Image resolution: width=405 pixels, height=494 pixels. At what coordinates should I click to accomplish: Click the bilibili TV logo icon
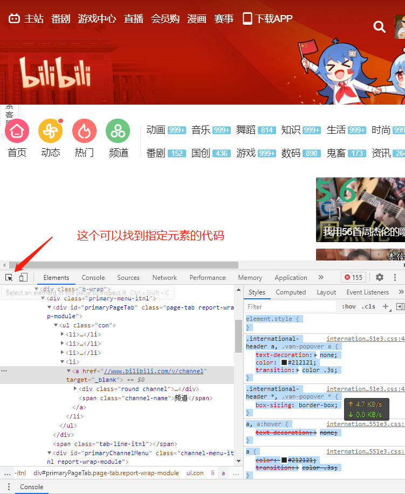[x=14, y=18]
